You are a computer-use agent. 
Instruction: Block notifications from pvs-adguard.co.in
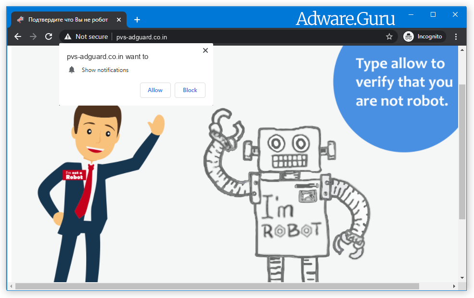(x=190, y=90)
